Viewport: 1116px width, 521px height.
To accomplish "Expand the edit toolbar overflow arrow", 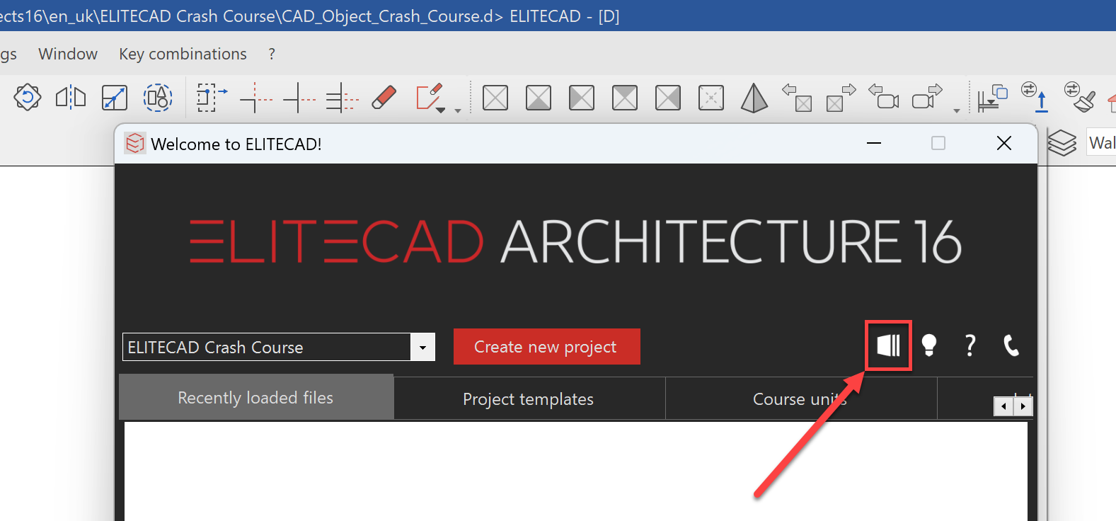I will (x=458, y=111).
